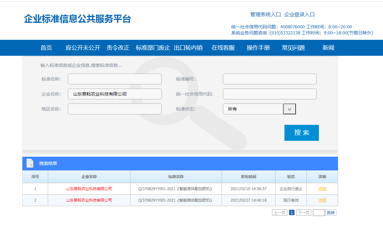Expand the 标准状态 dropdown arrow
Viewport: 383px width, 229px height.
coord(290,109)
